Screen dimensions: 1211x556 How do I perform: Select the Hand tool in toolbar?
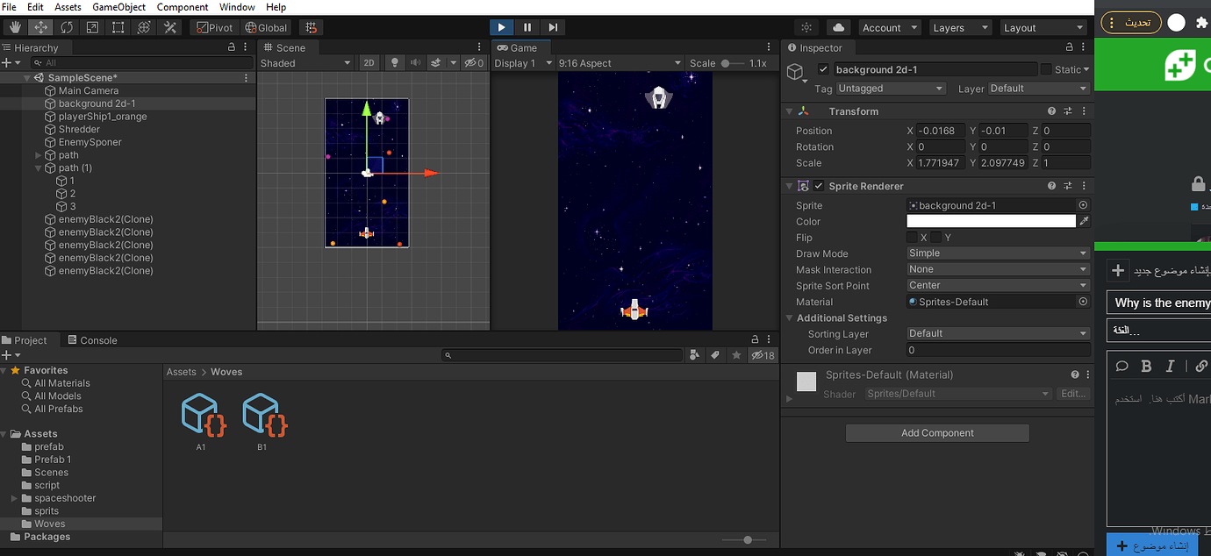pyautogui.click(x=16, y=28)
